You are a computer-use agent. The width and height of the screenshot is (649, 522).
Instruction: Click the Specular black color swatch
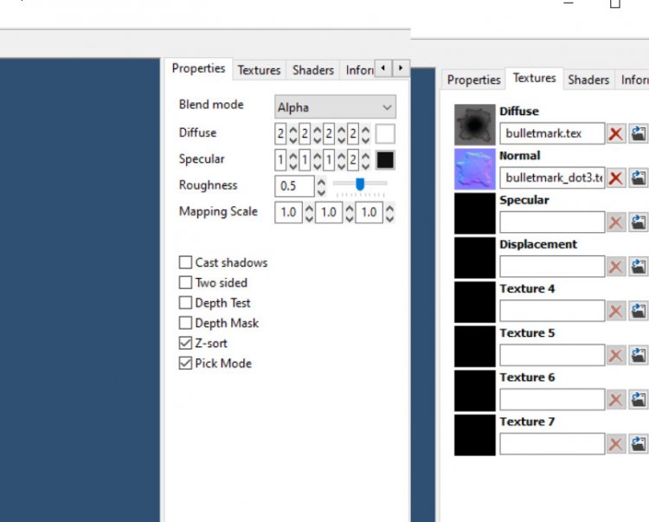[x=385, y=160]
